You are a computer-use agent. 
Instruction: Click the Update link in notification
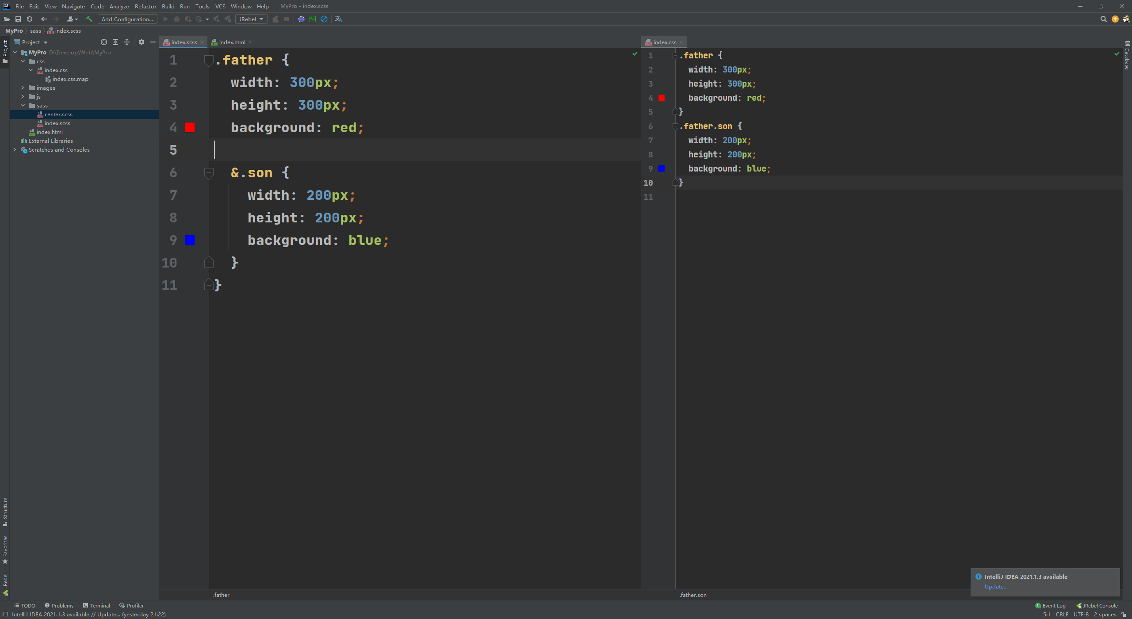point(996,587)
